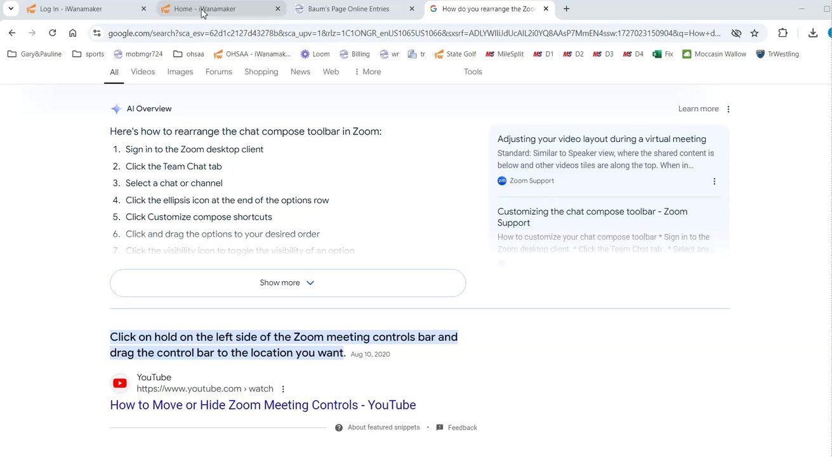Open the More search filters dropdown
The width and height of the screenshot is (832, 457).
coord(367,72)
